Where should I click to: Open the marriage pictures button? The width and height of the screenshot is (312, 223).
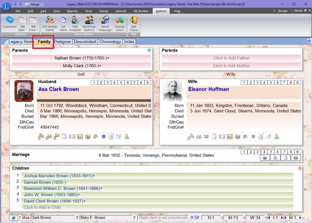click(x=296, y=158)
